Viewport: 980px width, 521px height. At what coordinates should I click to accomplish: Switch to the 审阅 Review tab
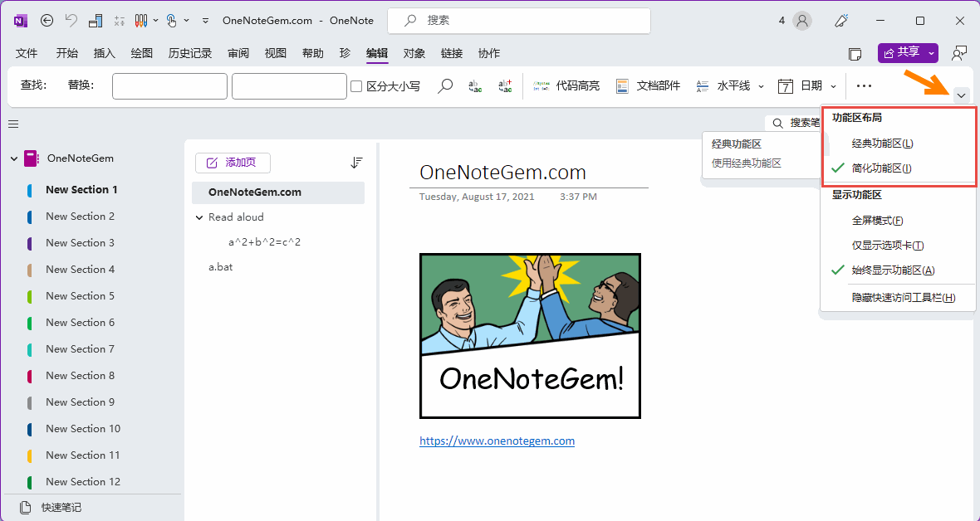[x=238, y=54]
